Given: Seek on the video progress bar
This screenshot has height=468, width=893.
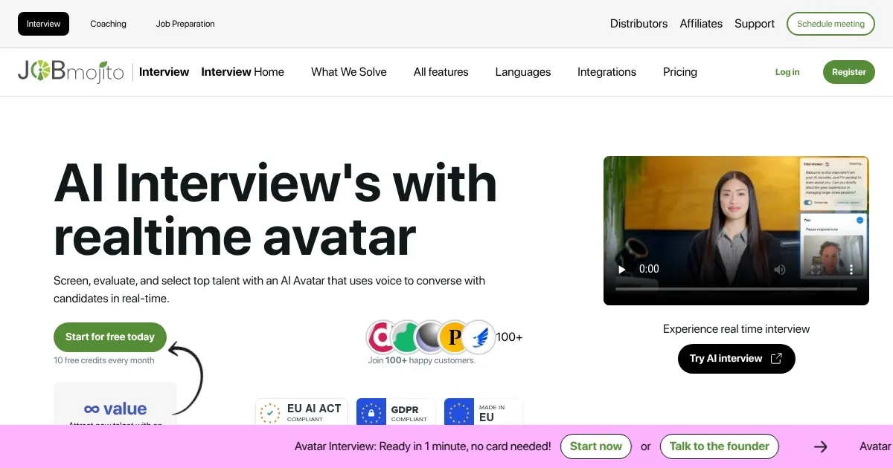Looking at the screenshot, I should [x=736, y=289].
